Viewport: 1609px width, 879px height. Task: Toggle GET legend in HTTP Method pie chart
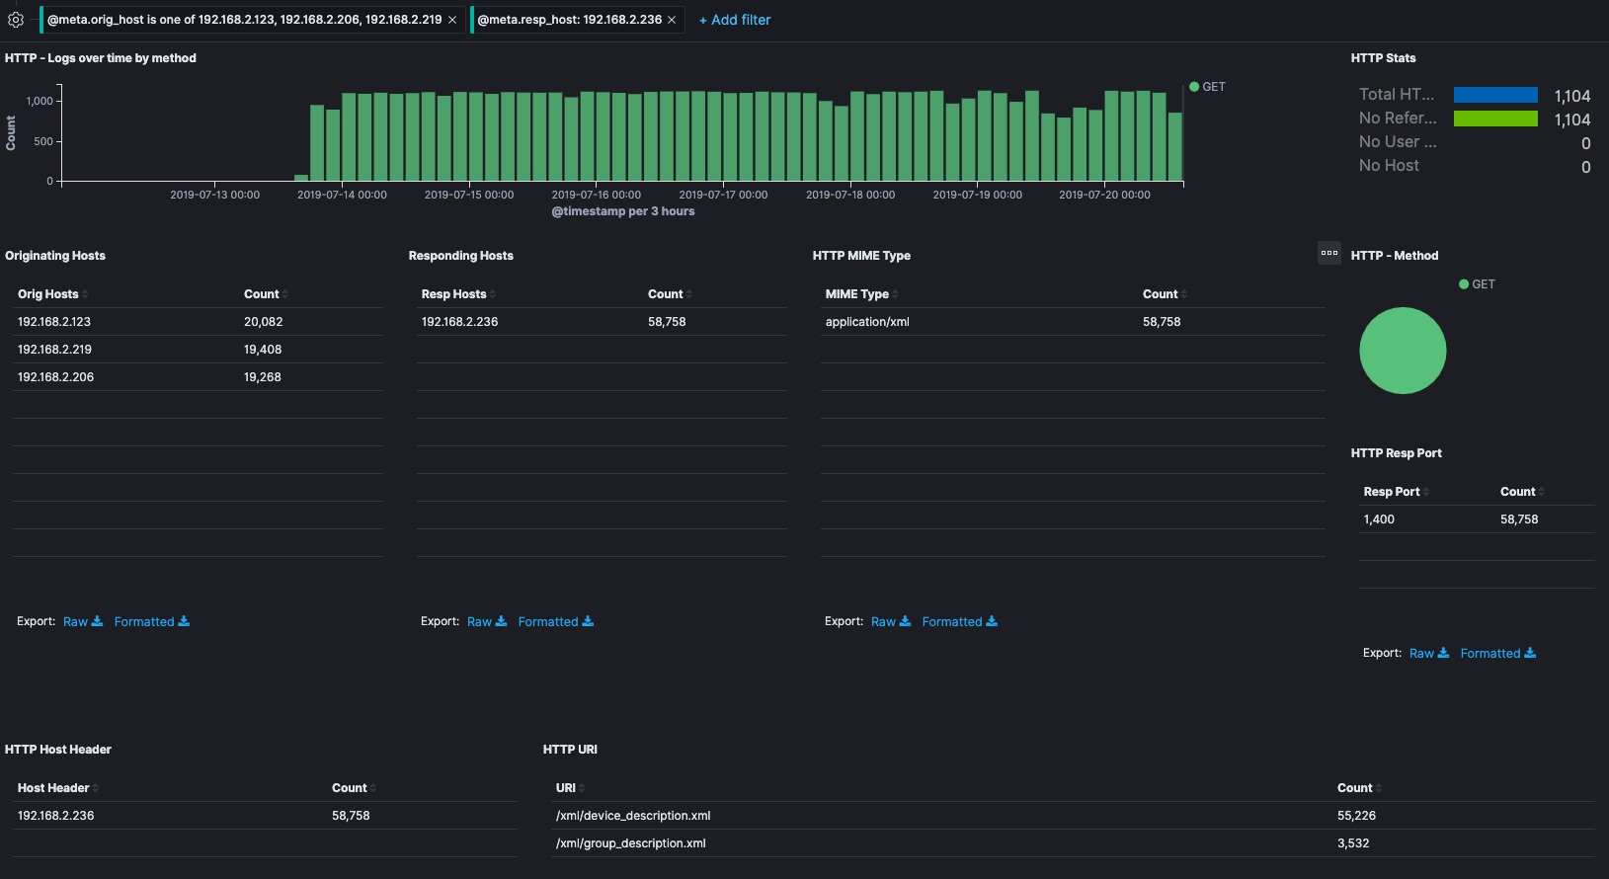[1478, 284]
